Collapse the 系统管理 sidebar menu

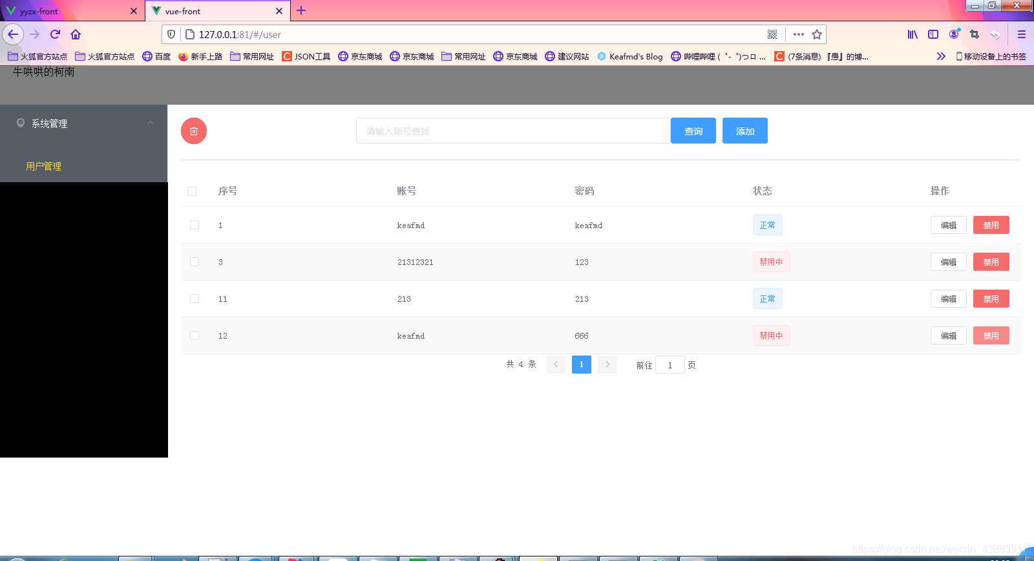[x=84, y=123]
